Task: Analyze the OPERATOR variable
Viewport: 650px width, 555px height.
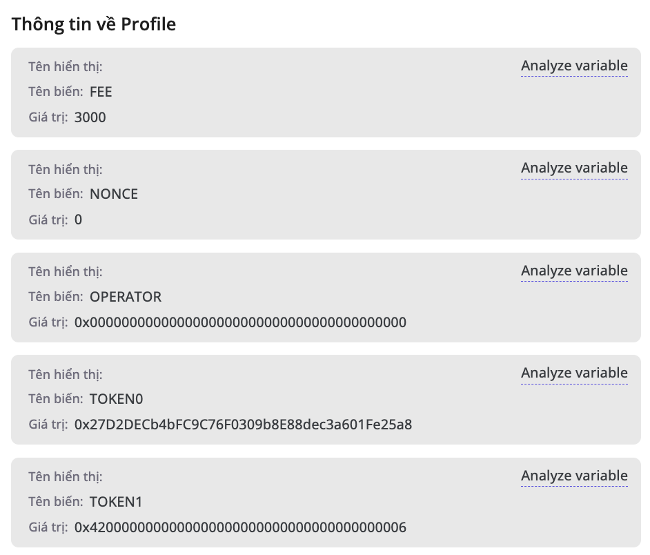Action: [x=574, y=271]
